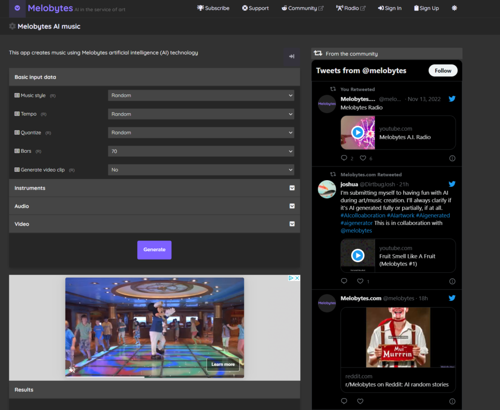This screenshot has width=500, height=410.
Task: Click the Generate button
Action: [154, 249]
